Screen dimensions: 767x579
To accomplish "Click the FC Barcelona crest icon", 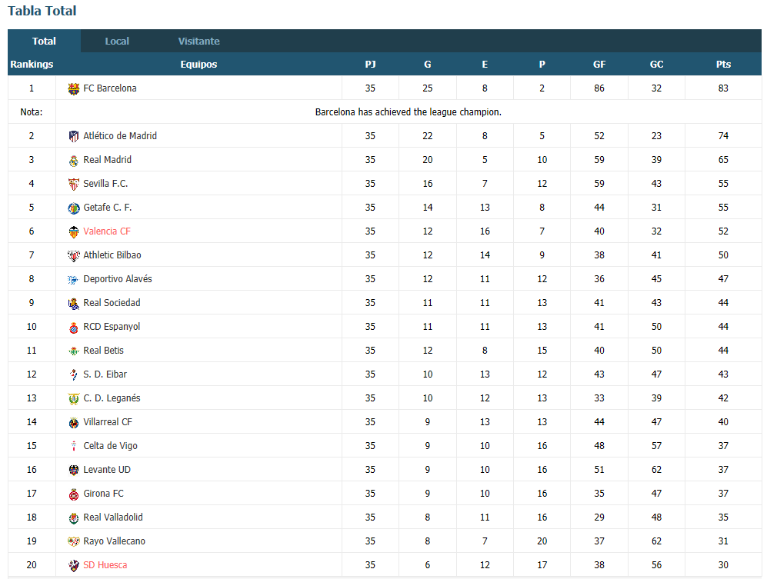I will 73,88.
